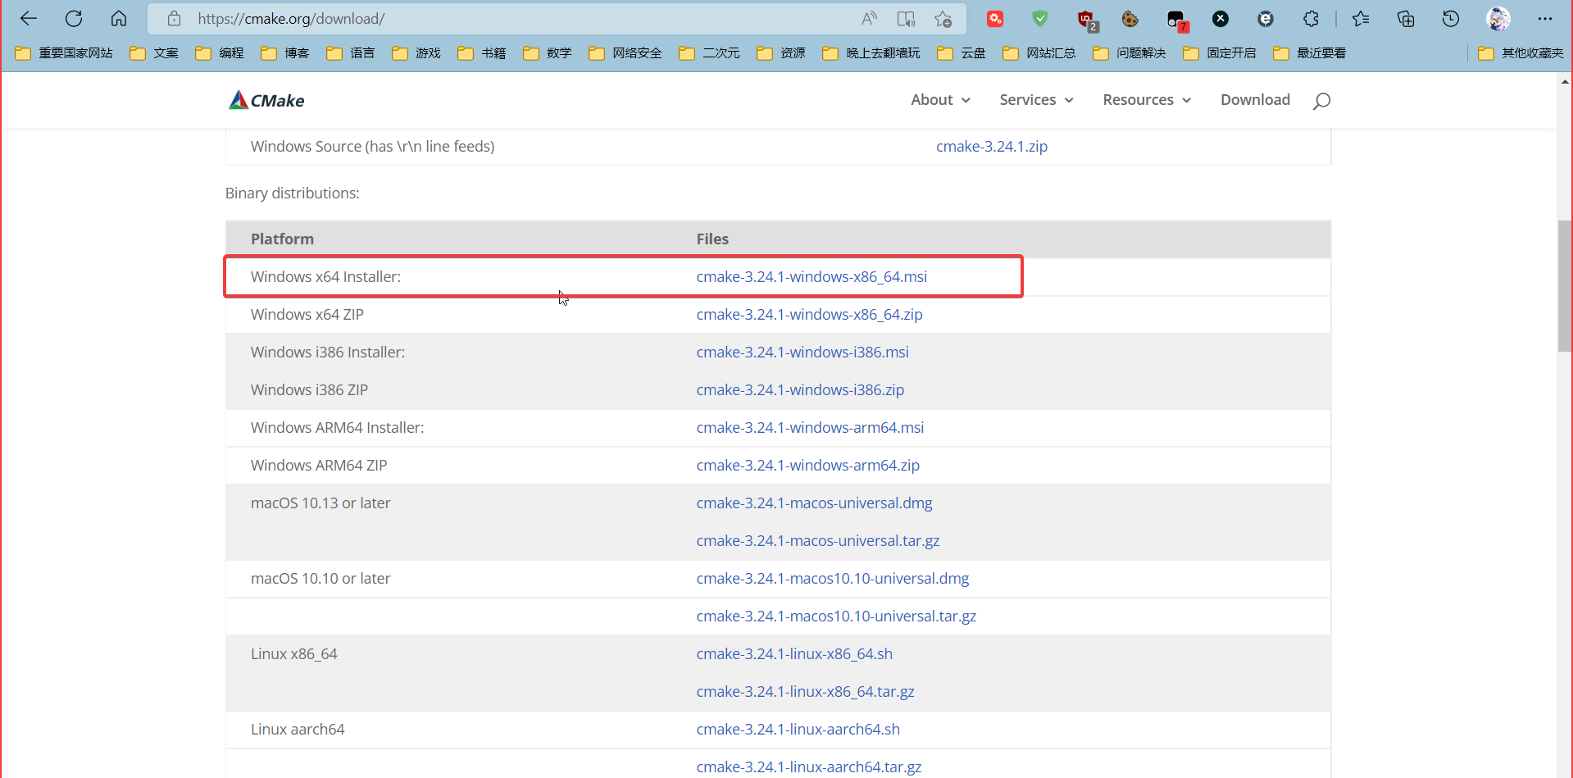Viewport: 1573px width, 778px height.
Task: Open the 资源 bookmark folder
Action: 781,53
